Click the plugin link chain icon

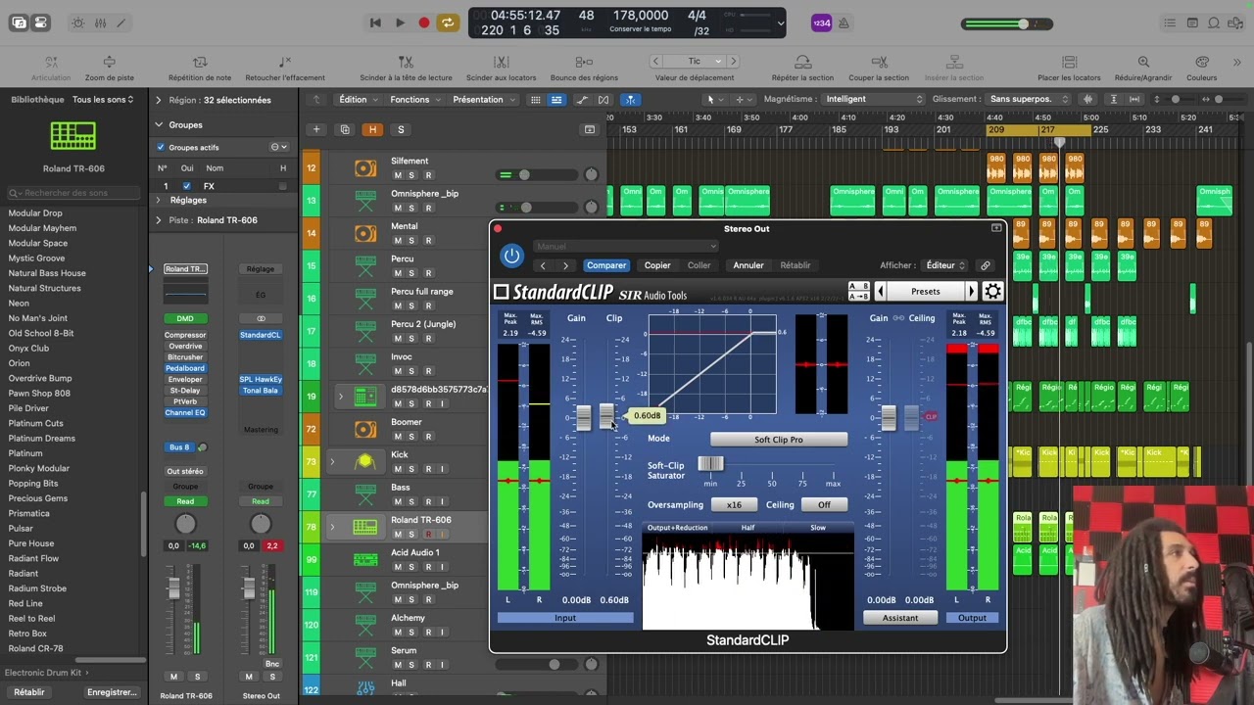(985, 265)
